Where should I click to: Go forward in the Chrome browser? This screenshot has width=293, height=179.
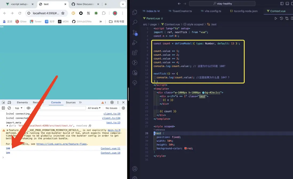tap(12, 13)
